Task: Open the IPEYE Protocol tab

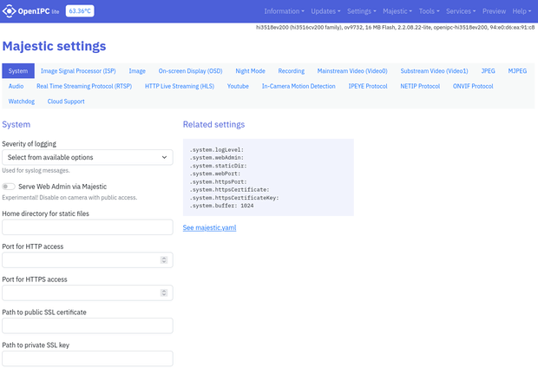Action: click(368, 86)
